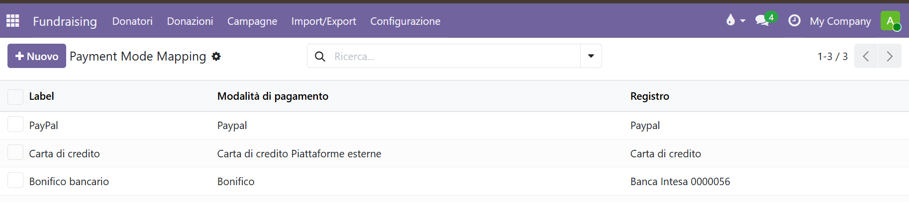Go to next page arrow
Image resolution: width=909 pixels, height=202 pixels.
point(890,56)
